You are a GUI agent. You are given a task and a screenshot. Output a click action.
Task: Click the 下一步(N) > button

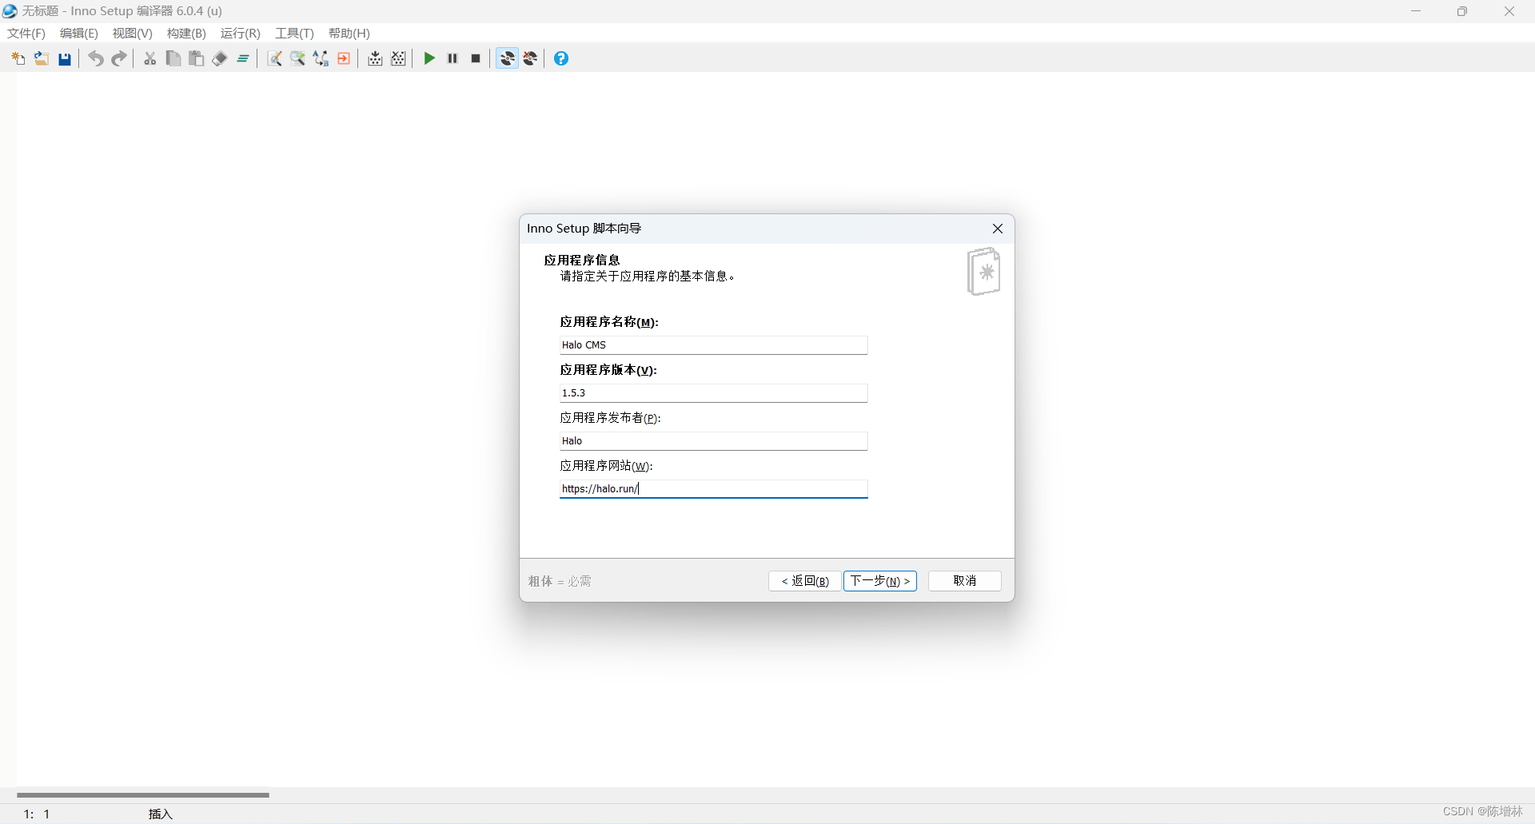pos(880,581)
